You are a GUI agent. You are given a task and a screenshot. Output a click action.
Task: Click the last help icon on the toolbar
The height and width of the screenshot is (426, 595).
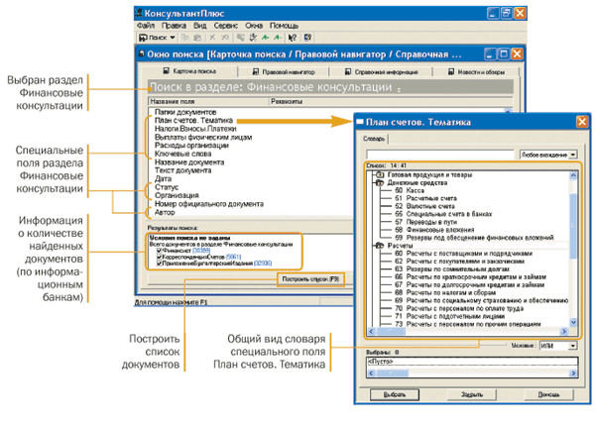(x=307, y=38)
